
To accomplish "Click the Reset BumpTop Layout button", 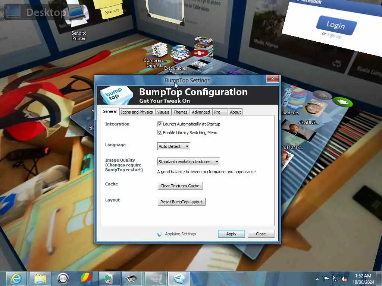I will (182, 202).
